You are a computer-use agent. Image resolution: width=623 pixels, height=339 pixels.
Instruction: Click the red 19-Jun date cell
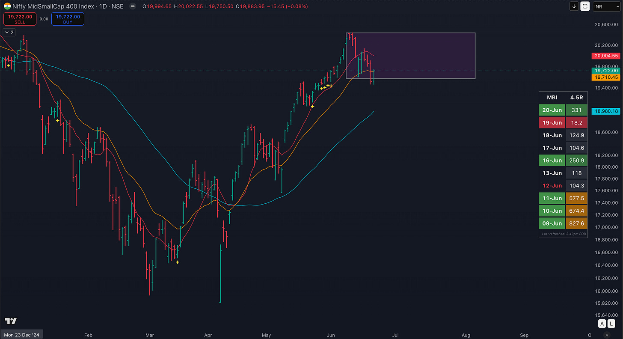click(x=552, y=123)
